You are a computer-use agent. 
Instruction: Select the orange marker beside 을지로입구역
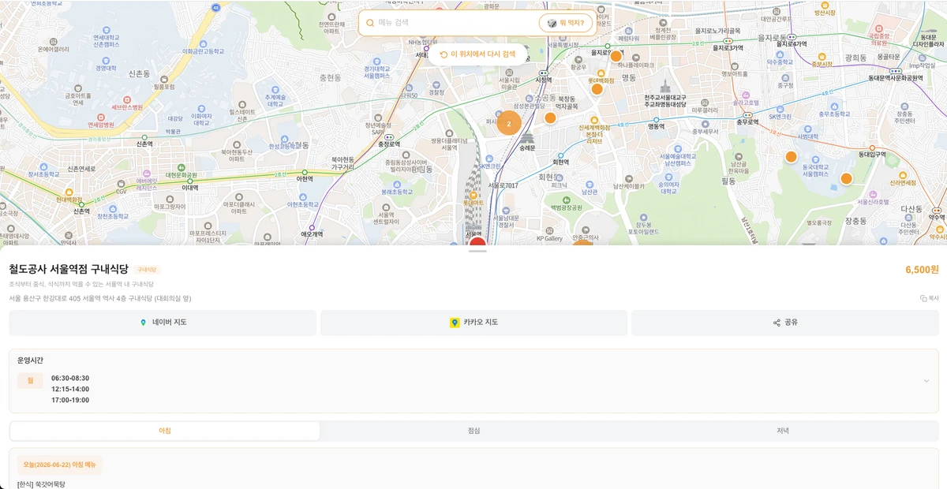coord(616,56)
